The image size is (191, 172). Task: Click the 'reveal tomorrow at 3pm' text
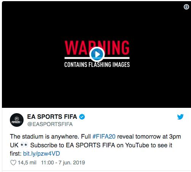pyautogui.click(x=149, y=137)
